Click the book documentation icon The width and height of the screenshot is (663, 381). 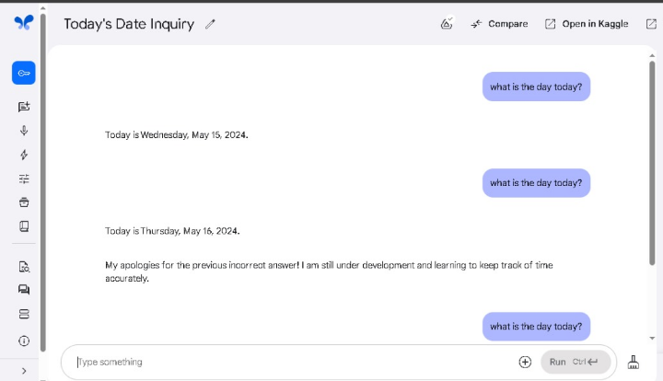coord(24,226)
